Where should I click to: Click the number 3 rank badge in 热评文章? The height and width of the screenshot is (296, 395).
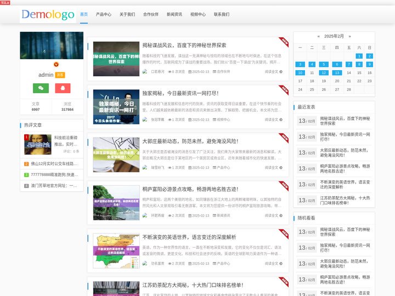26,175
